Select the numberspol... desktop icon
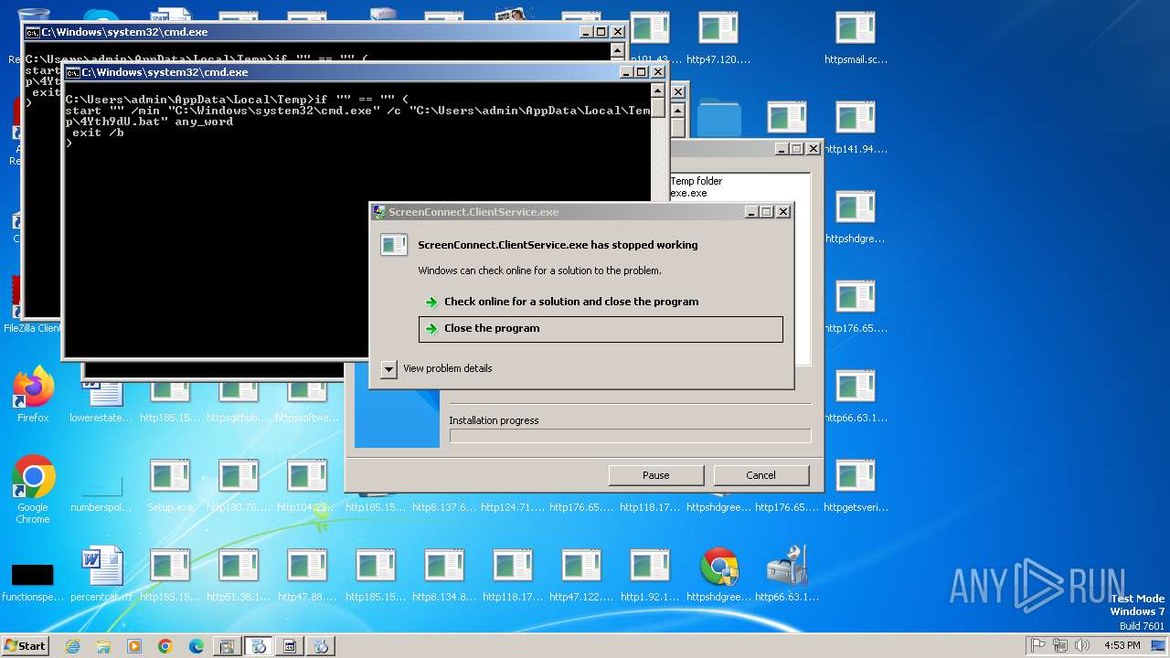 (101, 494)
